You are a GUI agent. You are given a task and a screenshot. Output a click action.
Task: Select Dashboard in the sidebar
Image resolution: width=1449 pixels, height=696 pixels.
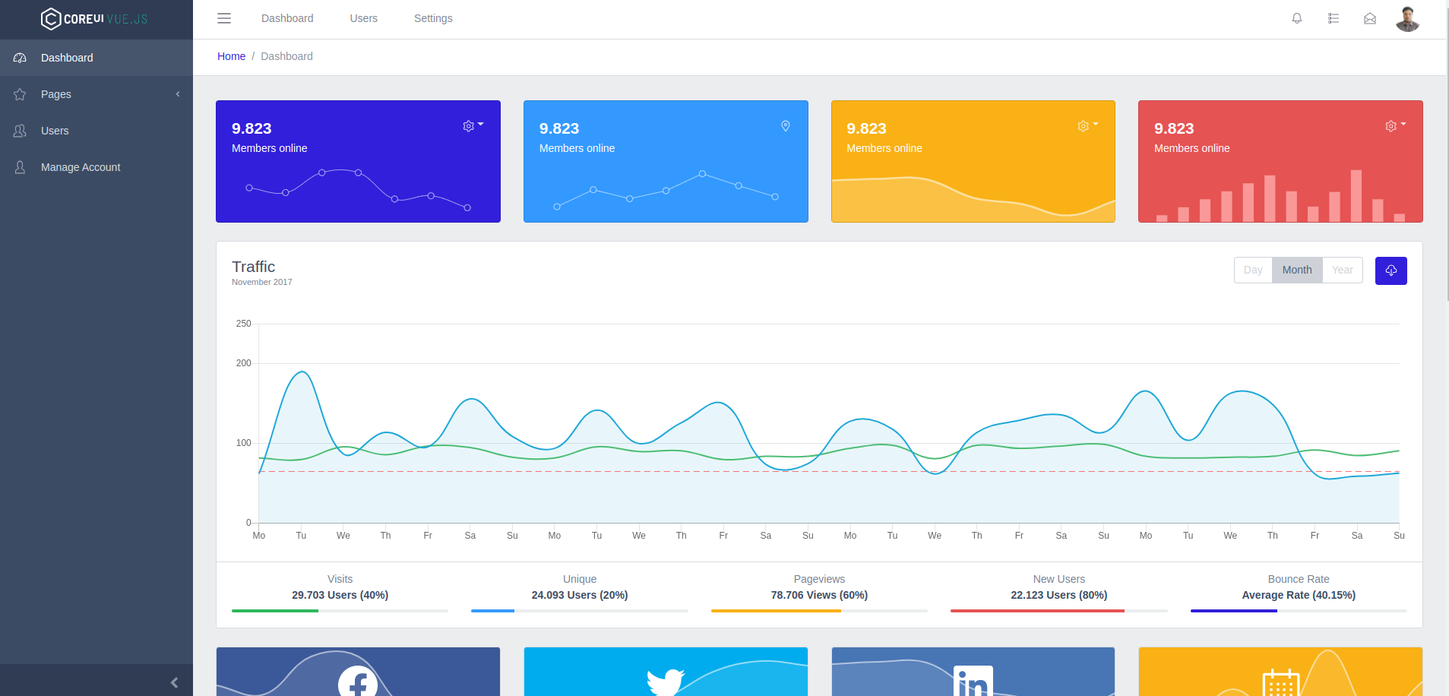pos(96,58)
